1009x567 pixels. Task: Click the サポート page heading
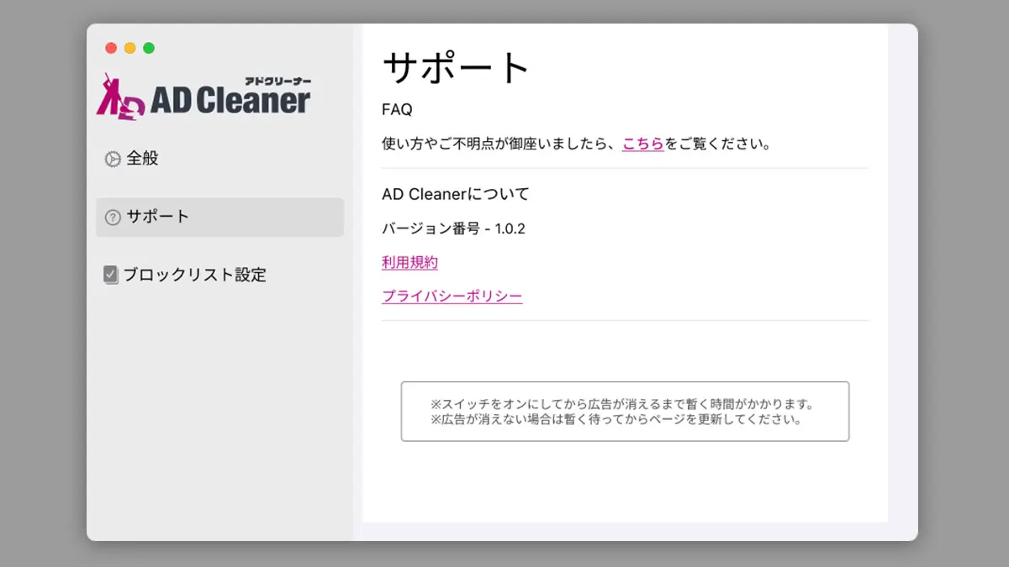click(x=455, y=67)
